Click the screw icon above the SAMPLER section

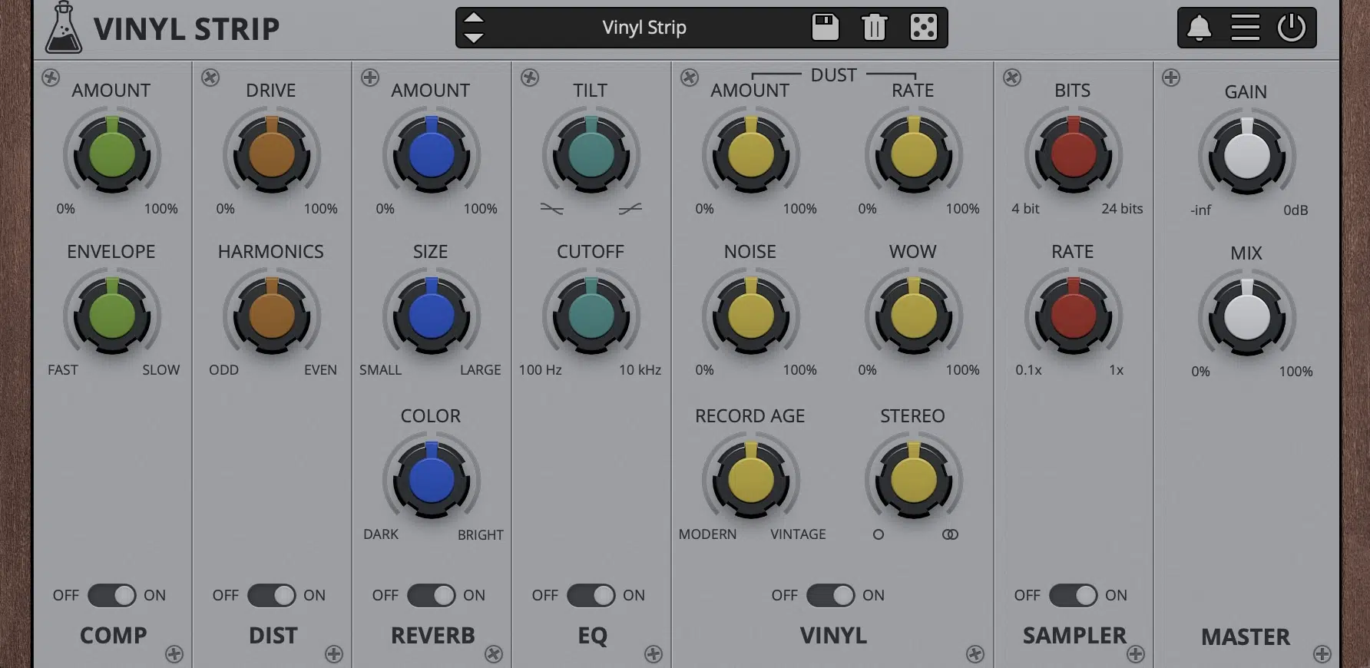click(x=1012, y=78)
